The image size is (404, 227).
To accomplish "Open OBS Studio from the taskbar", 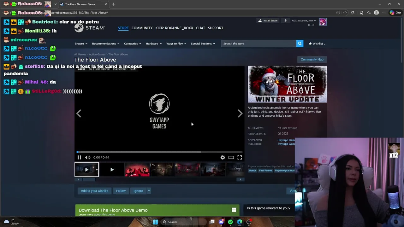I will click(x=249, y=222).
